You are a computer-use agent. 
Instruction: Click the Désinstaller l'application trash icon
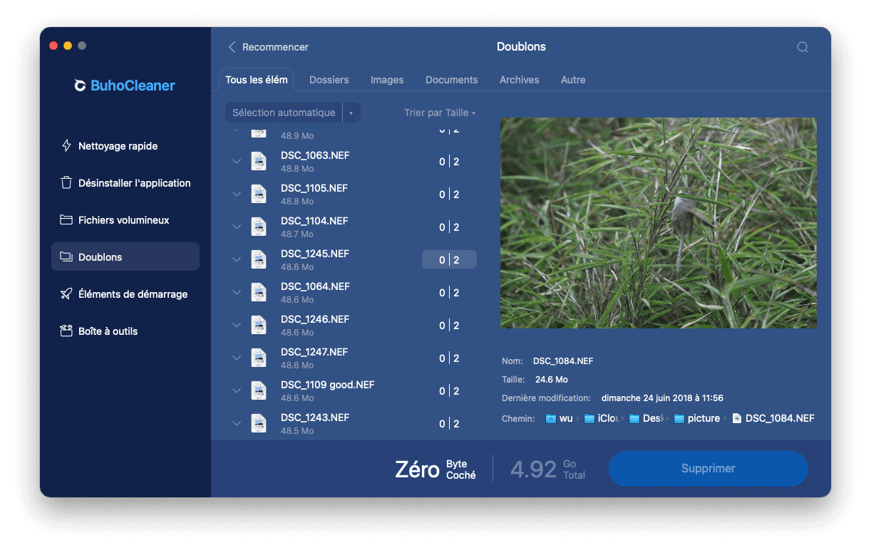(x=66, y=183)
